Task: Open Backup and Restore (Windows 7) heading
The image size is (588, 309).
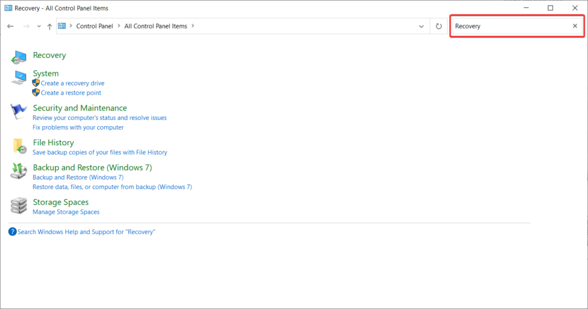Action: coord(92,167)
